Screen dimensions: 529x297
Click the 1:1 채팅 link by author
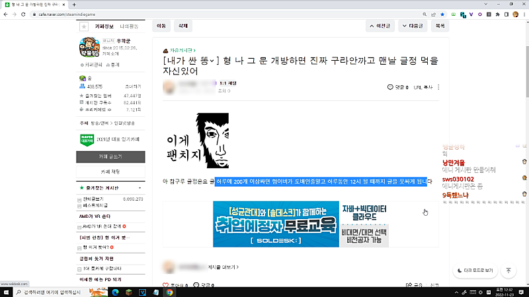click(227, 83)
